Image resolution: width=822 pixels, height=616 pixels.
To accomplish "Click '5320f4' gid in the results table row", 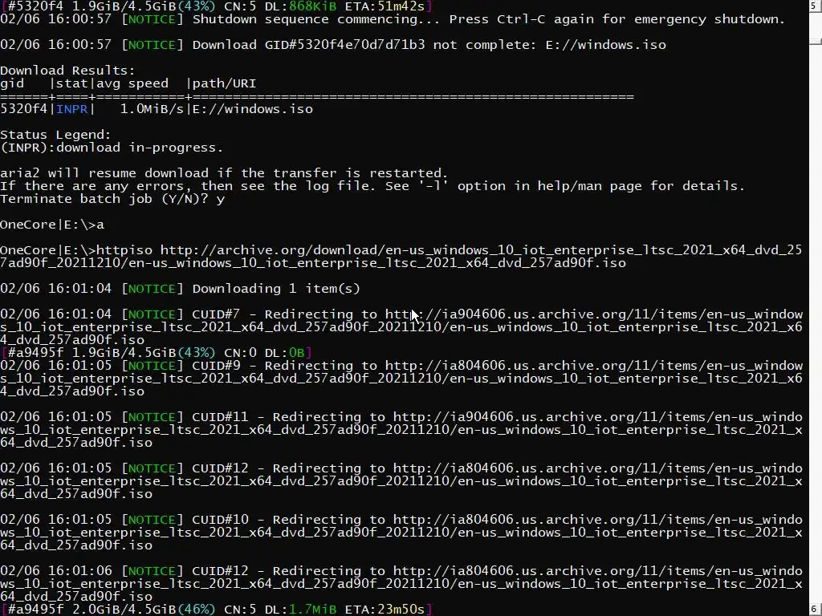I will coord(23,109).
